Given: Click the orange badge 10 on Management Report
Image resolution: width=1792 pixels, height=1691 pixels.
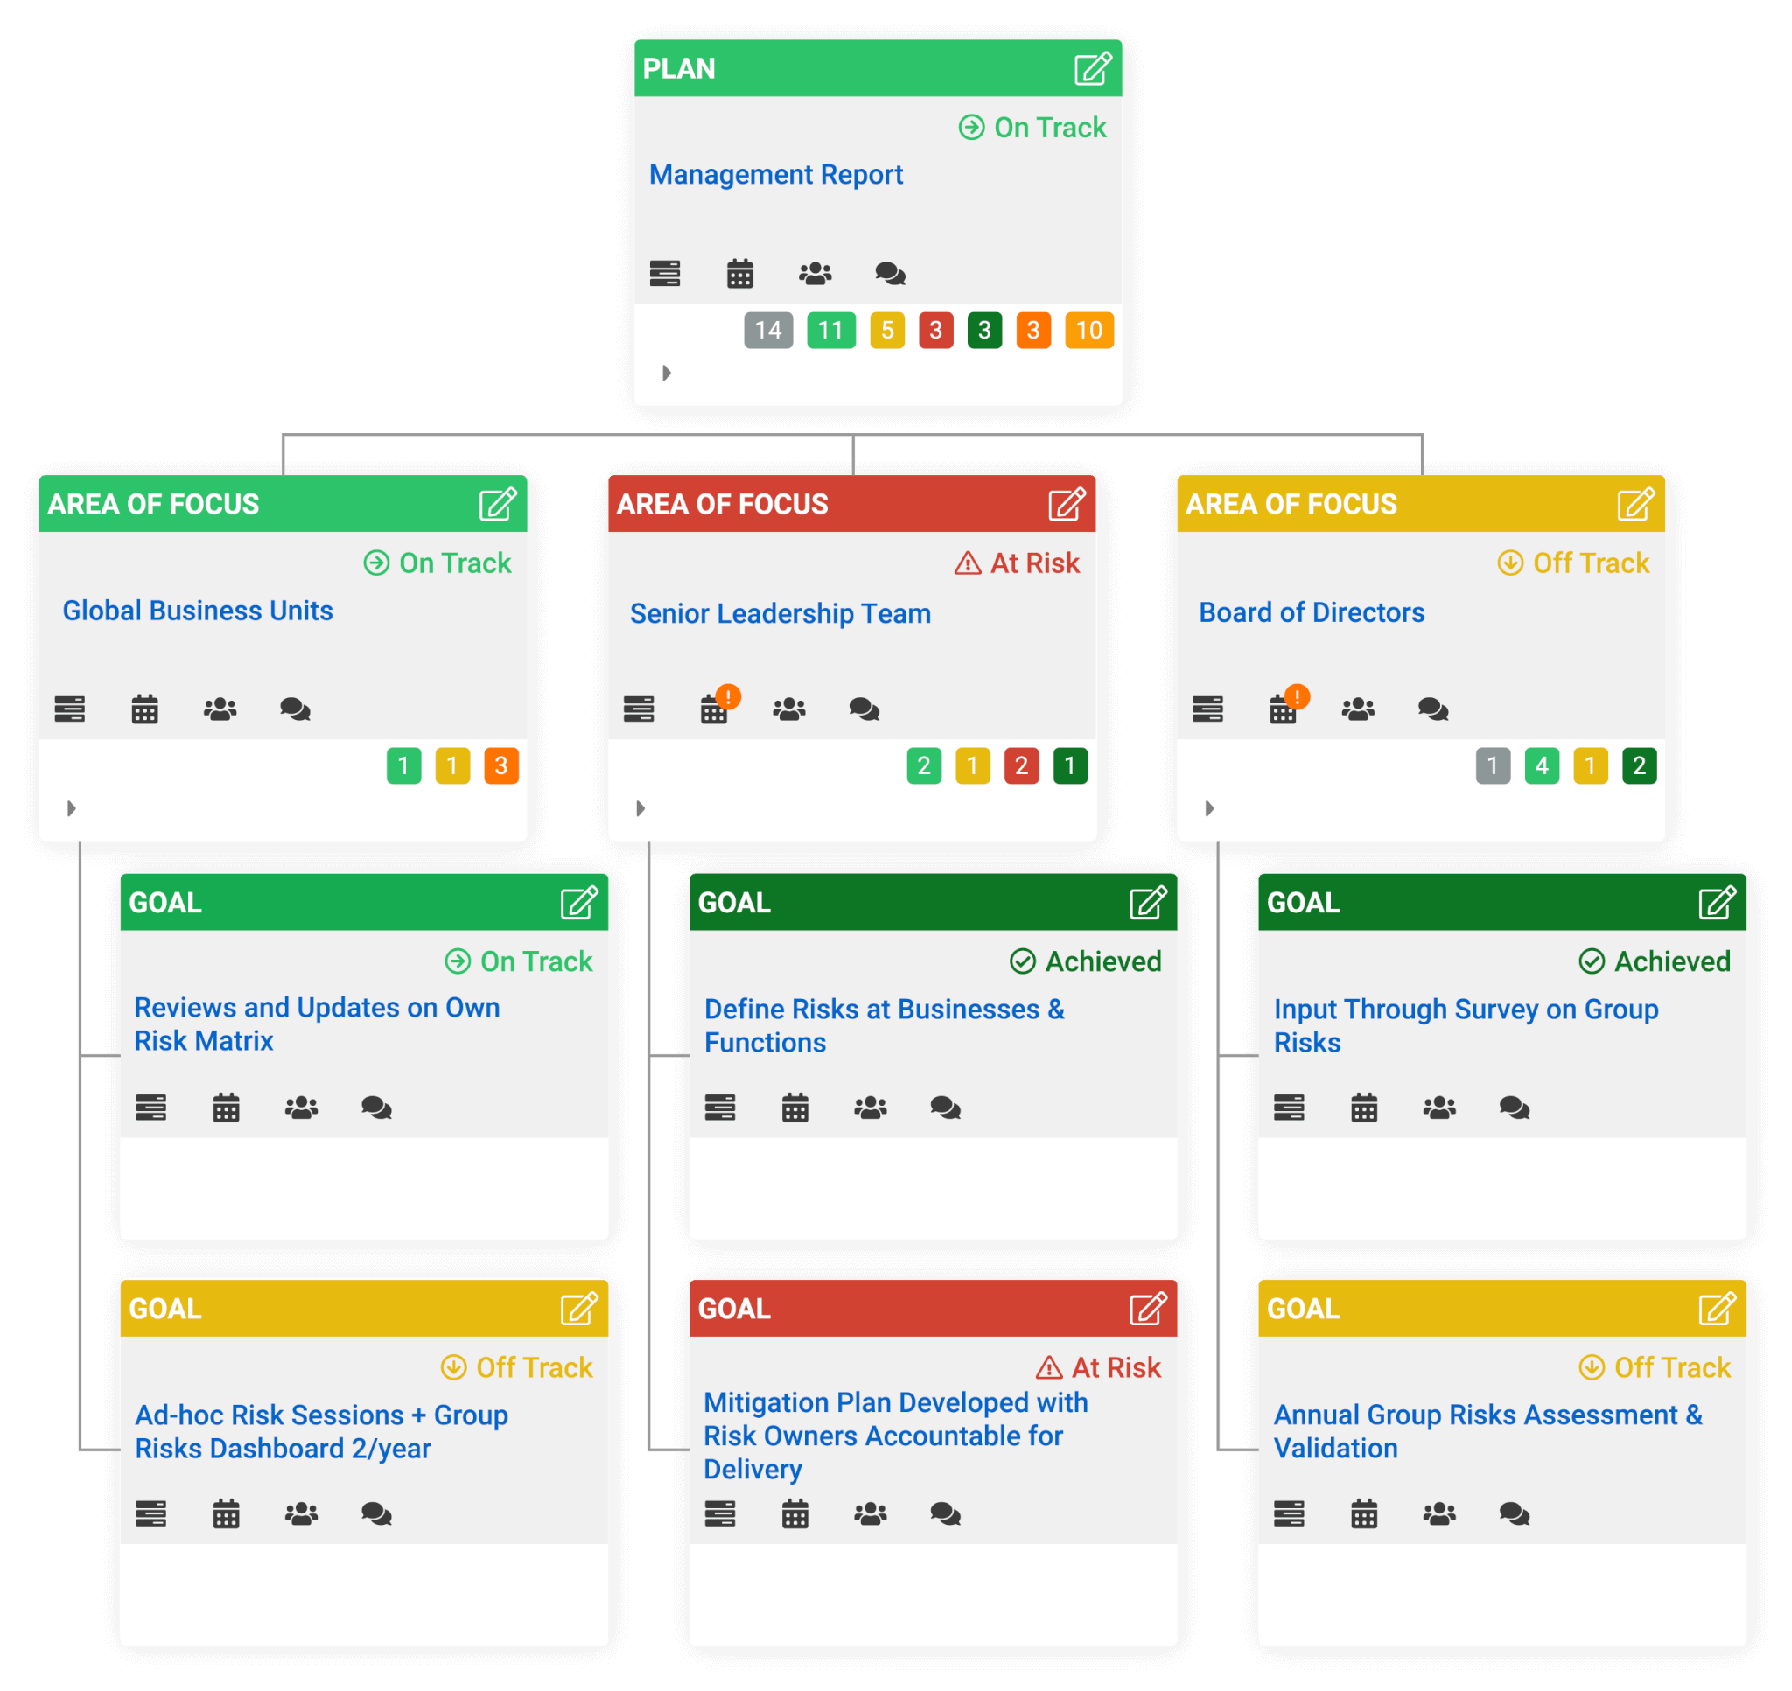Looking at the screenshot, I should (1089, 329).
